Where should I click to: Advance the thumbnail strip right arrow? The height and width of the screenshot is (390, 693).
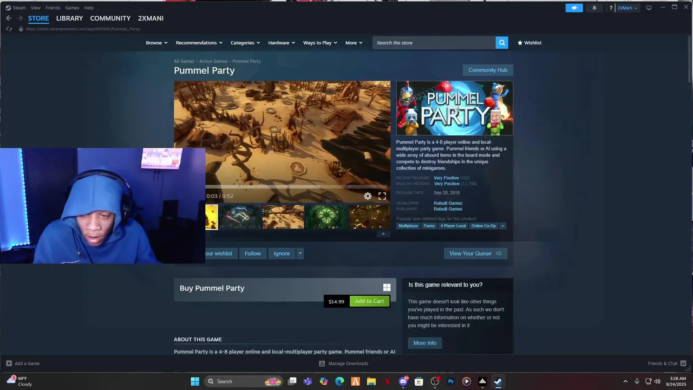(383, 234)
